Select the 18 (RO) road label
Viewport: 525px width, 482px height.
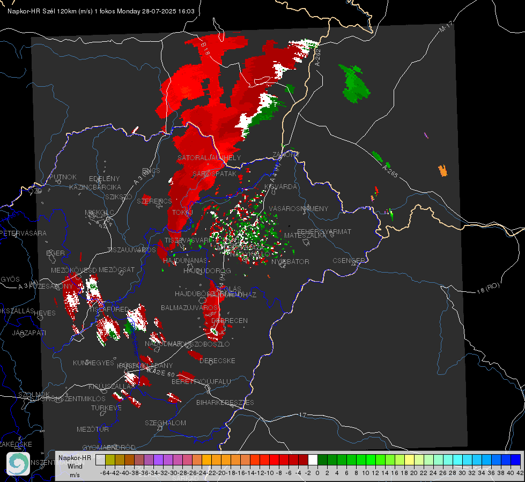pos(488,288)
